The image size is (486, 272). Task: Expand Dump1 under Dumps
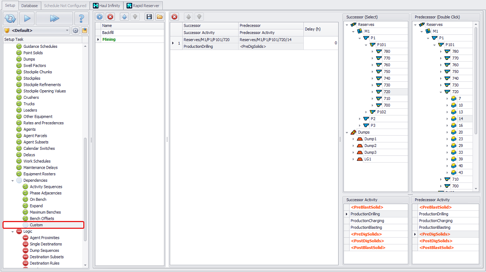pyautogui.click(x=354, y=139)
